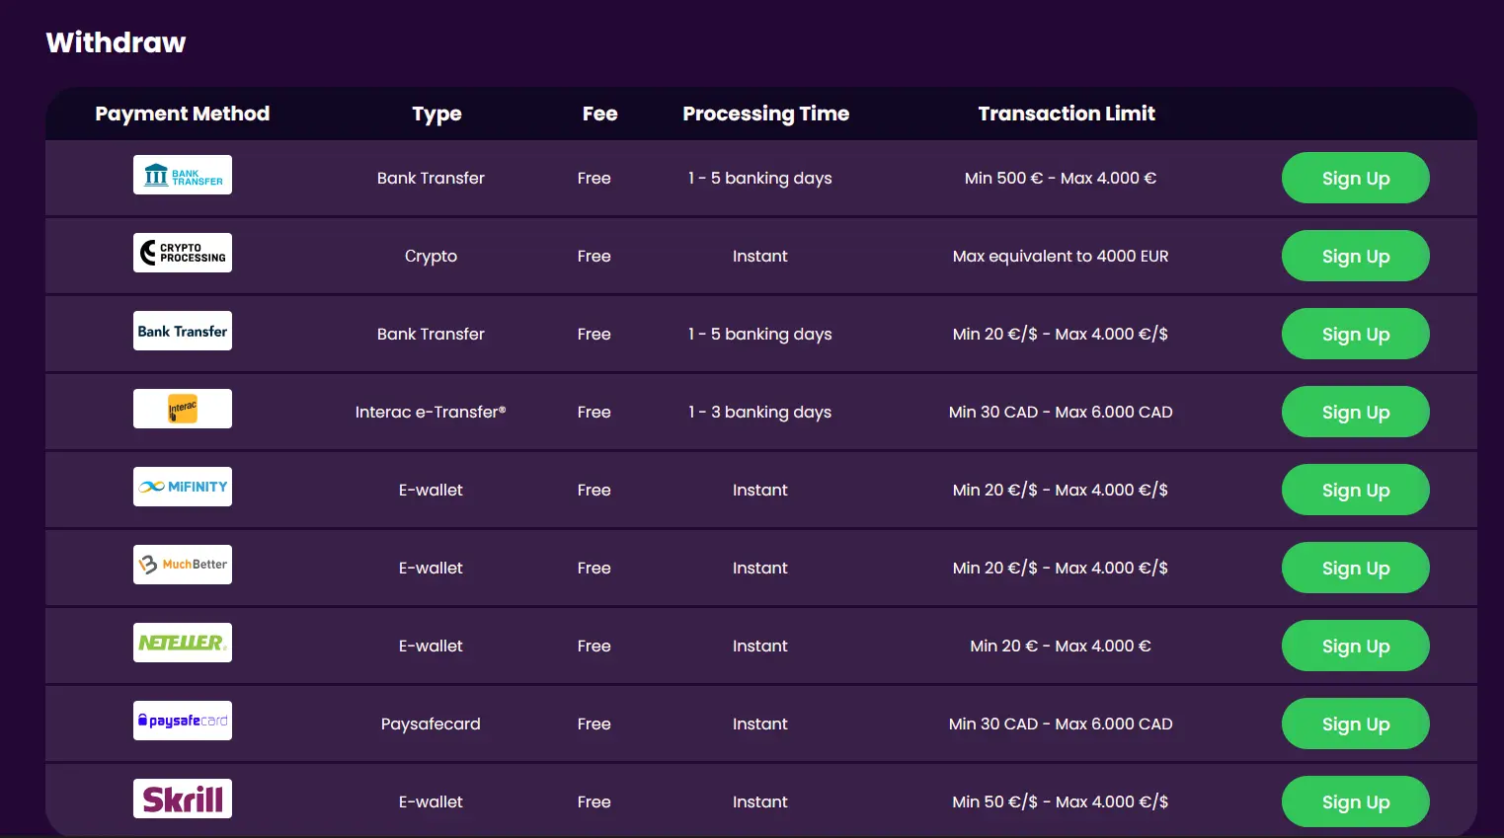
Task: Click '1 - 5 banking days' in first row
Action: 759,179
